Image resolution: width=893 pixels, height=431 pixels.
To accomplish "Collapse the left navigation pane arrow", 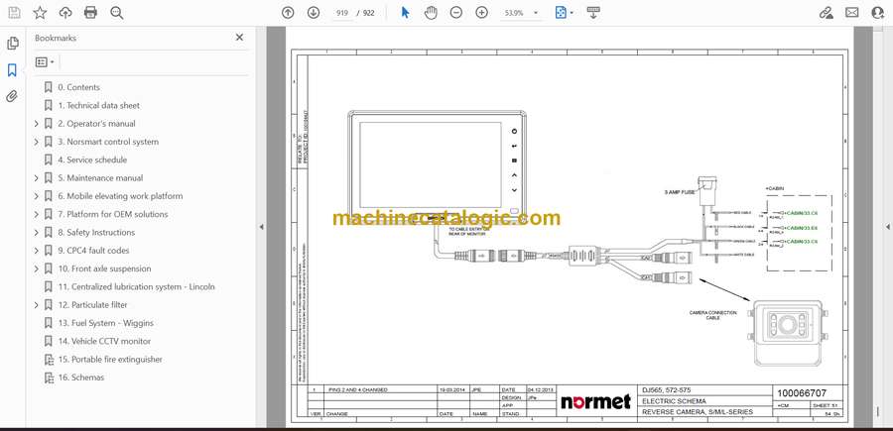I will click(x=261, y=227).
